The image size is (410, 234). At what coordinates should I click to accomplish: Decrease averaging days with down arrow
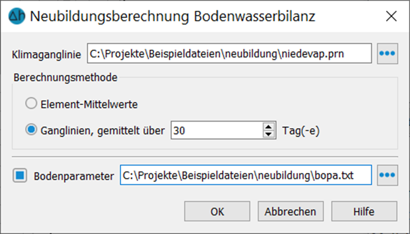tap(268, 134)
